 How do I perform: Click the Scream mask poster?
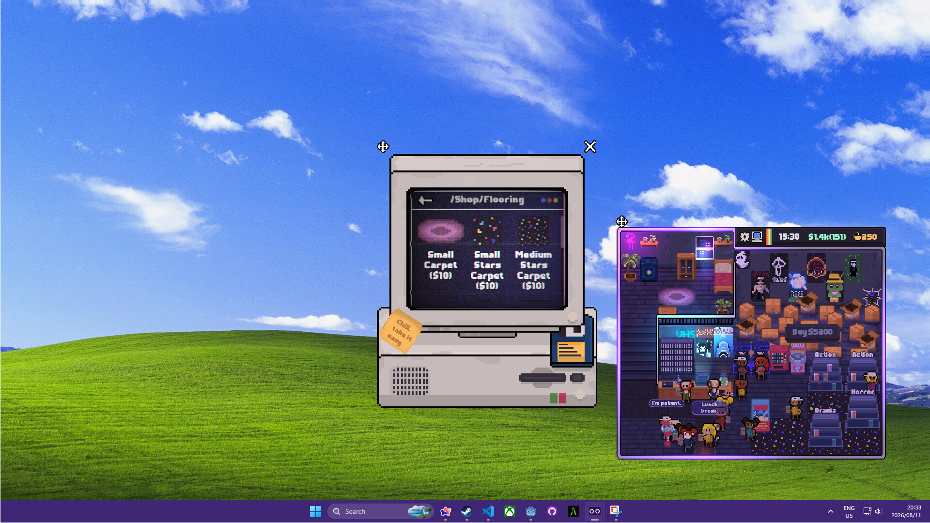coord(779,267)
